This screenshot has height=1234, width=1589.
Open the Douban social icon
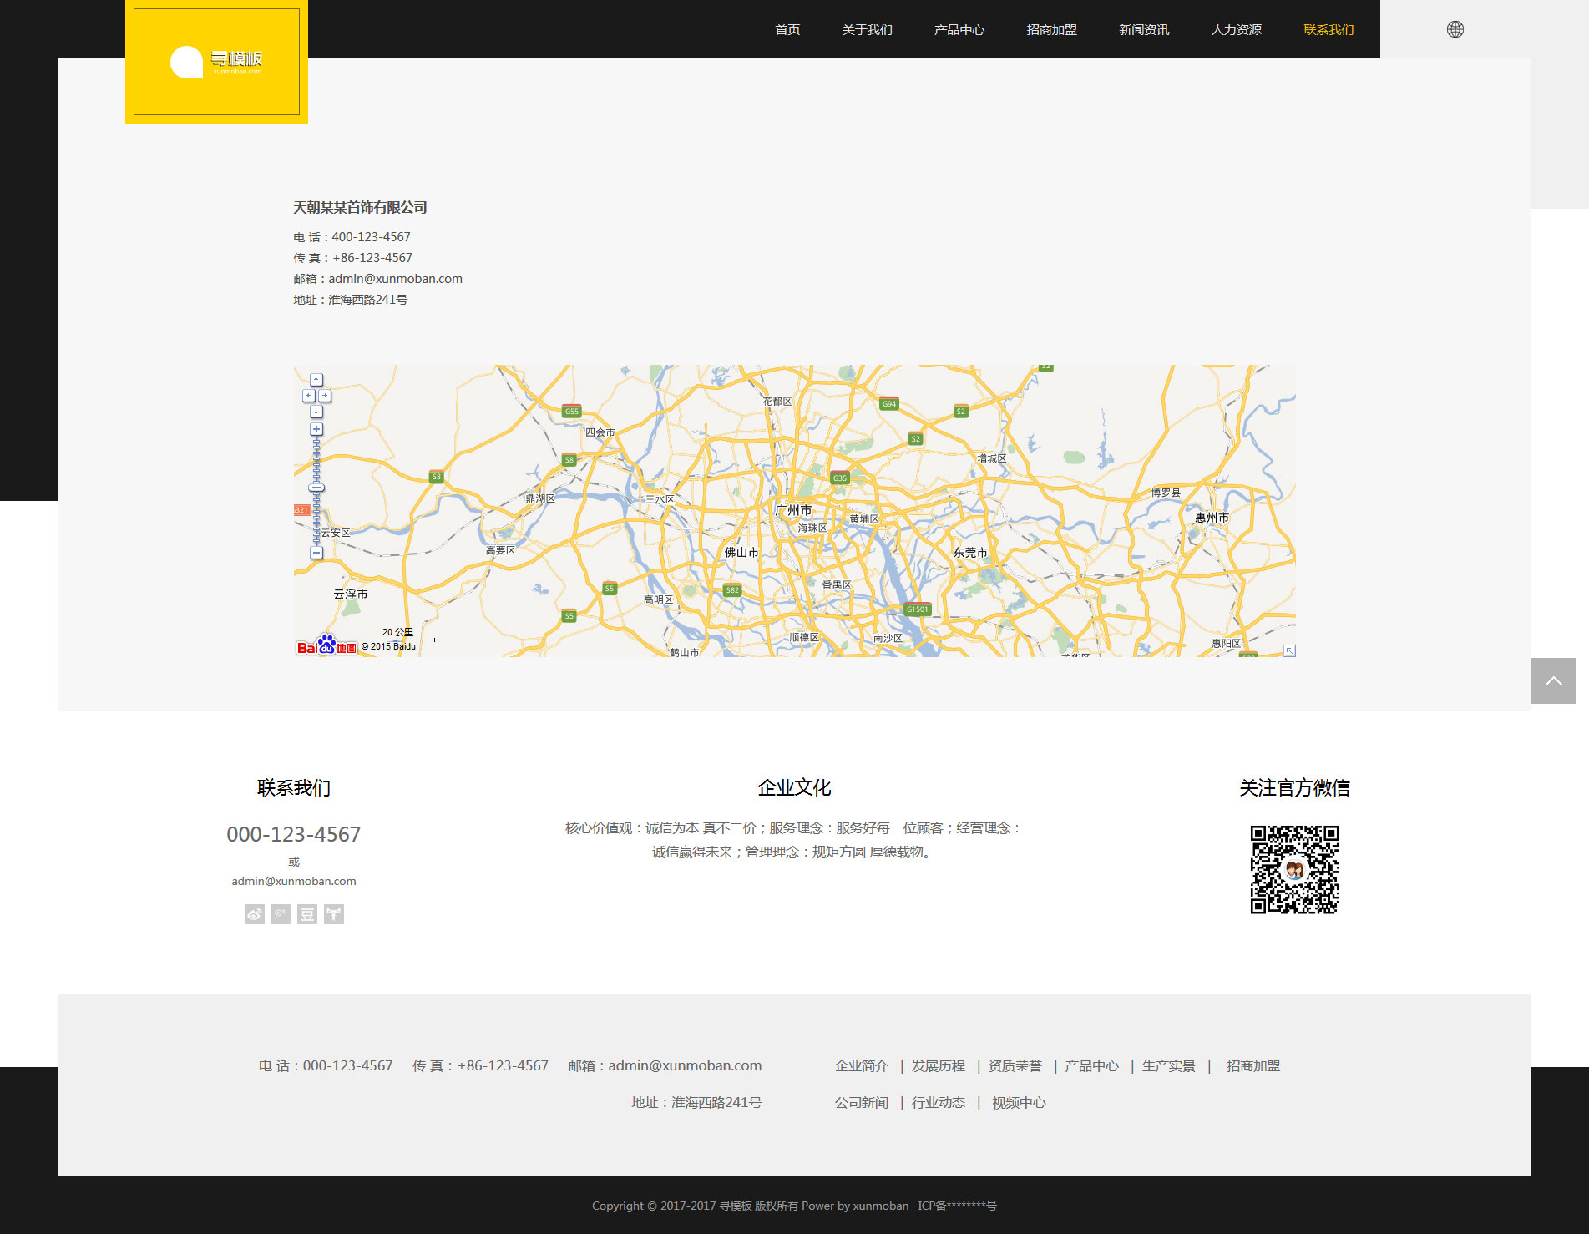tap(307, 914)
